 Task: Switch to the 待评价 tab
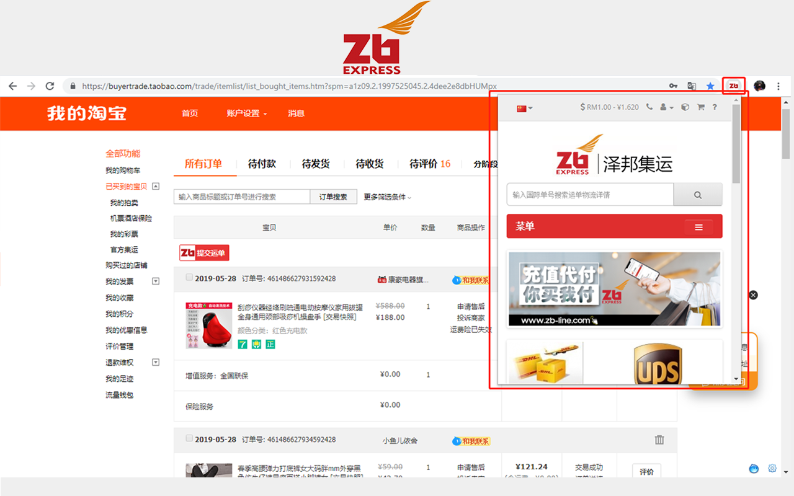click(430, 164)
